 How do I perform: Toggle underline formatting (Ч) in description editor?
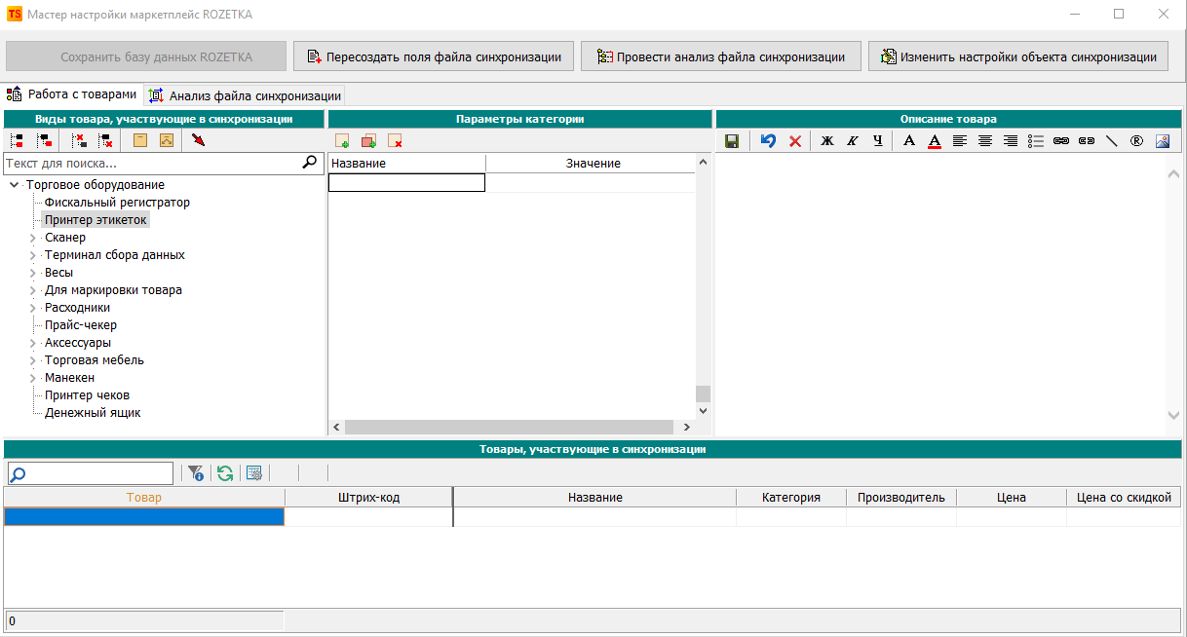pos(878,141)
